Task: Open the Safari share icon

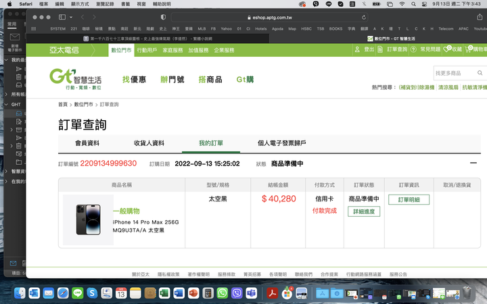Action: pos(480,17)
